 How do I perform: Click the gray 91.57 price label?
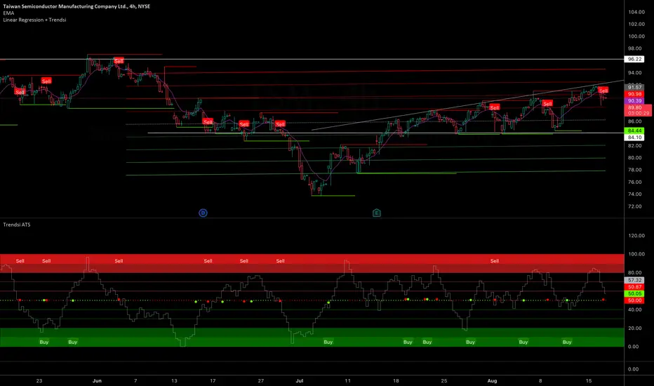(634, 87)
